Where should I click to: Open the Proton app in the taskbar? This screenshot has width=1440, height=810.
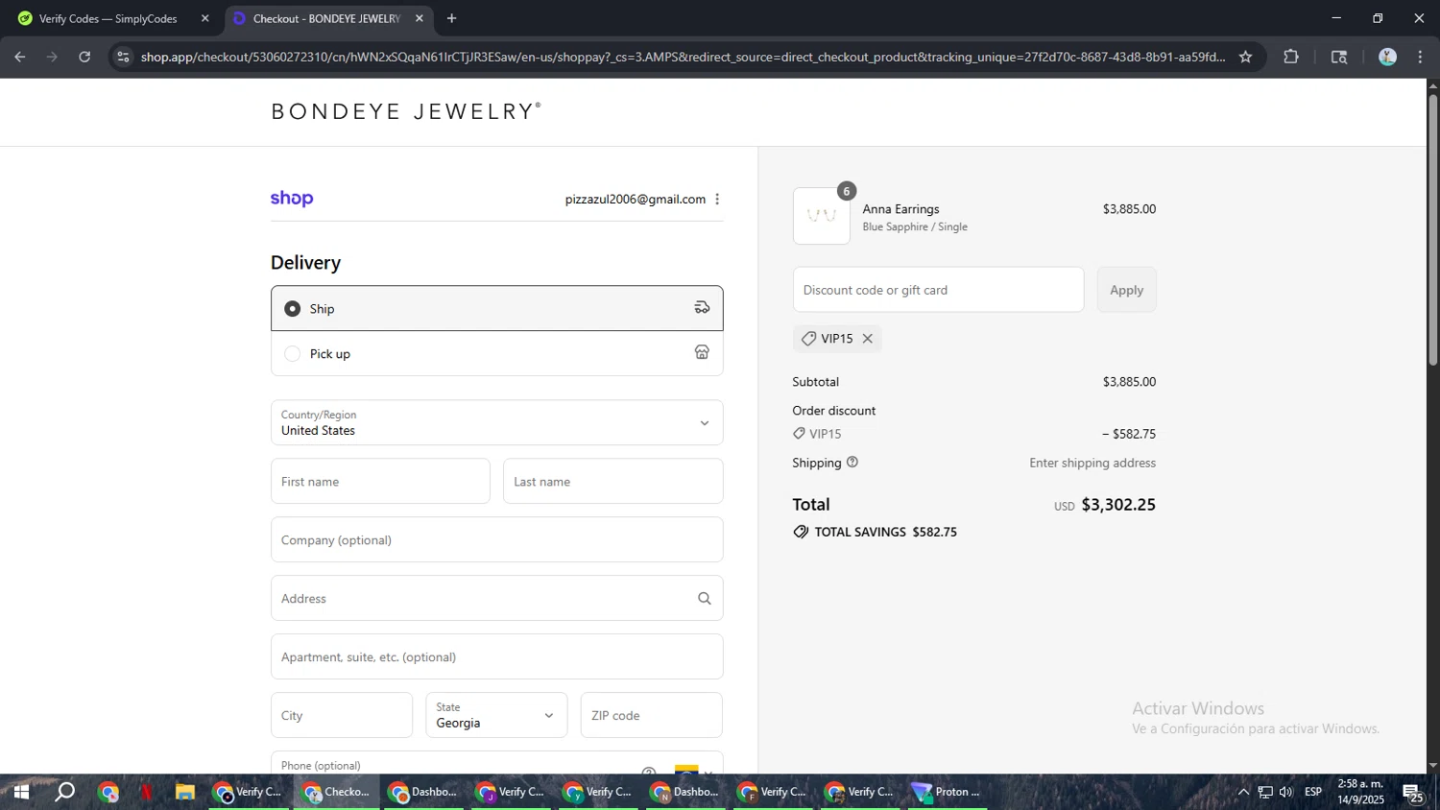click(948, 793)
